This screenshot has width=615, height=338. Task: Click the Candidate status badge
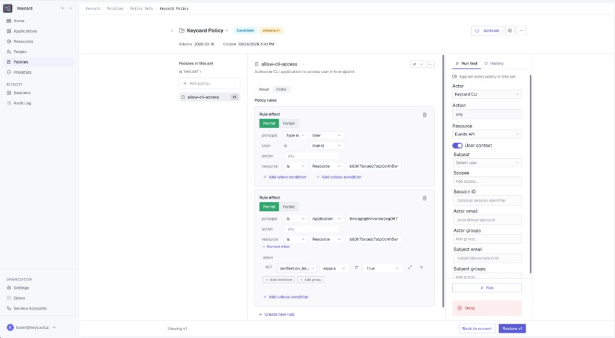[245, 31]
